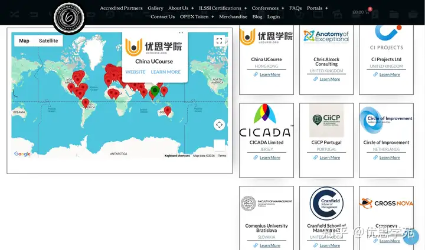This screenshot has height=250, width=425.
Task: Open the map Terms link
Action: pyautogui.click(x=222, y=156)
